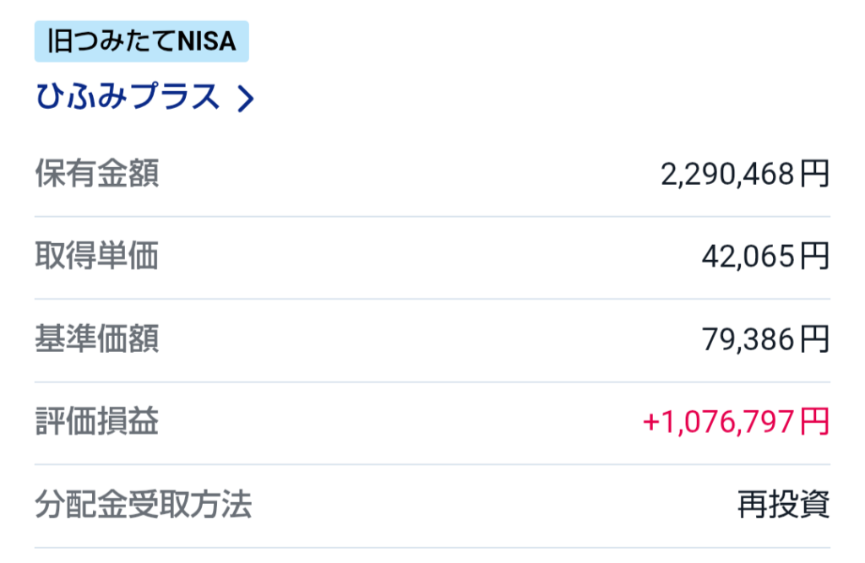Image resolution: width=865 pixels, height=563 pixels.
Task: Click the 円 symbol after 79,386
Action: click(x=815, y=340)
